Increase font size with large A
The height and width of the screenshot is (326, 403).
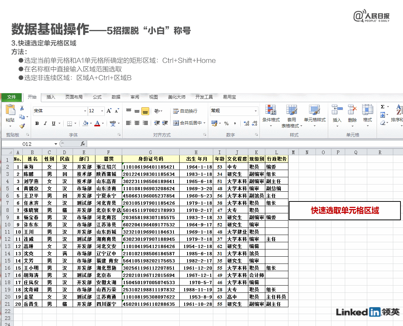[109, 110]
